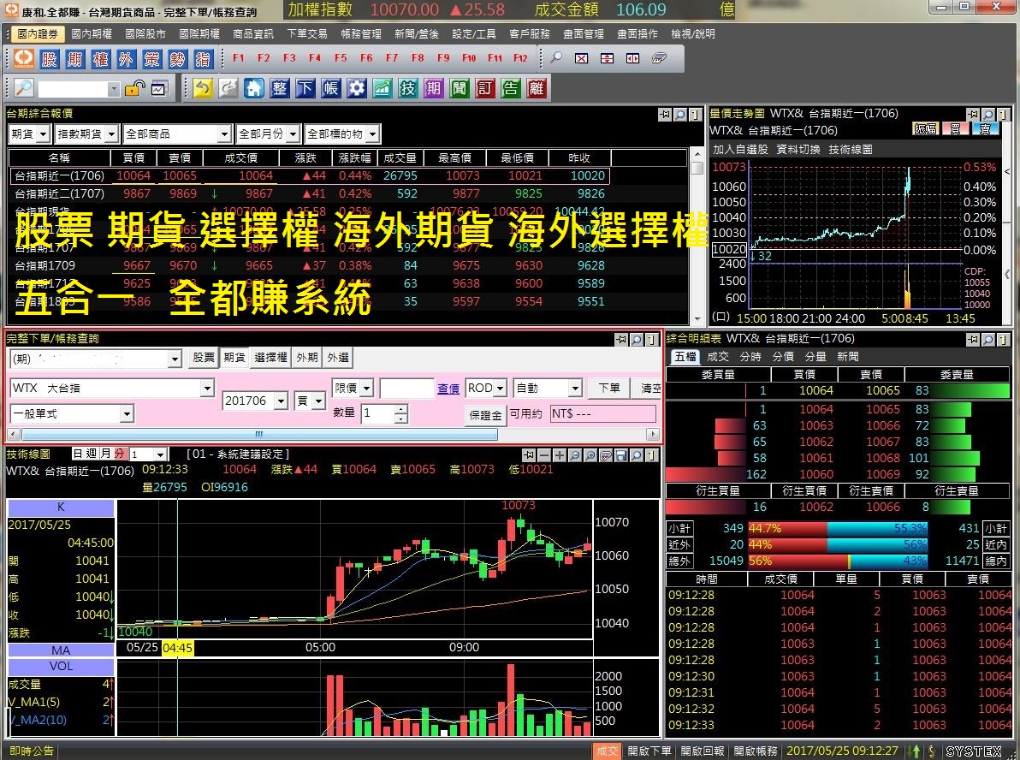
Task: Open the 國內證券 menu
Action: (x=38, y=34)
